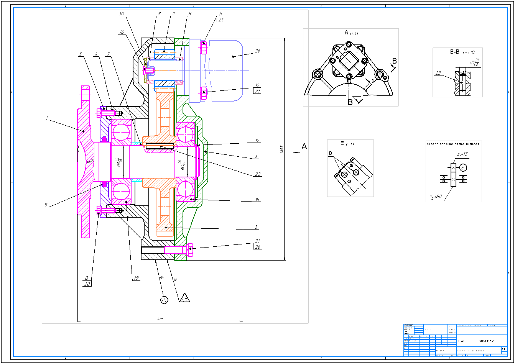Select the coordinate system origin marker

tap(88, 162)
